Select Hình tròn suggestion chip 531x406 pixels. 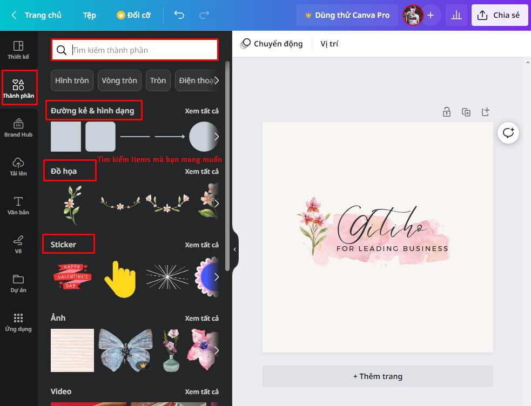click(72, 80)
